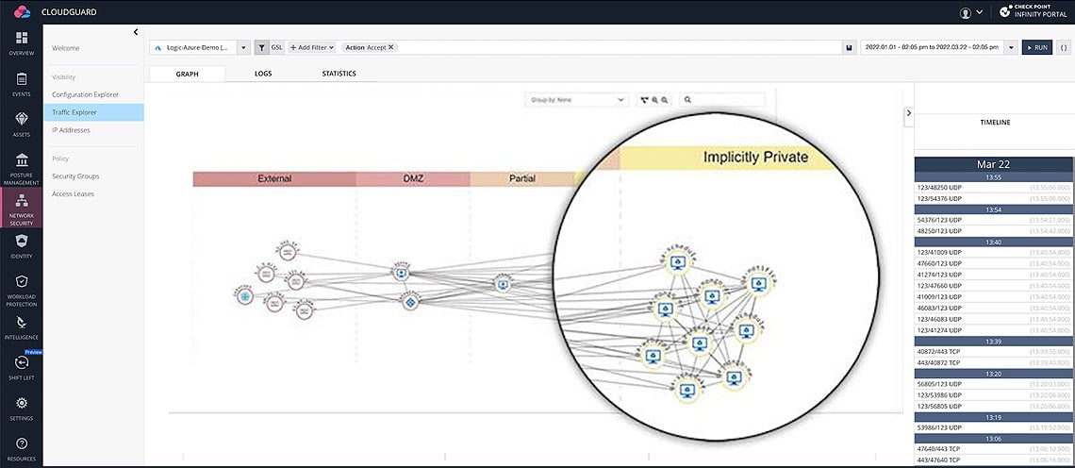Run the query
The width and height of the screenshot is (1075, 468).
[x=1036, y=47]
